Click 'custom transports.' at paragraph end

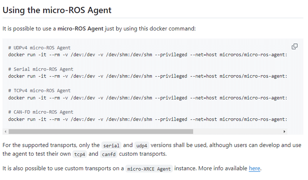coord(143,154)
